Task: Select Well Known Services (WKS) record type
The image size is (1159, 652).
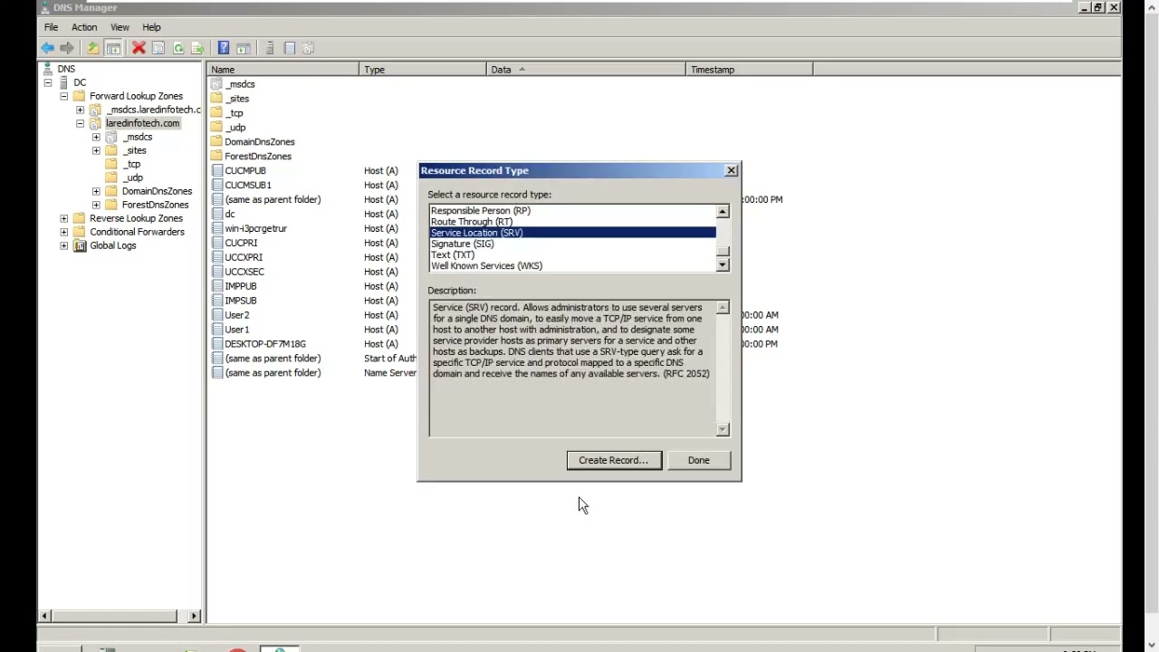Action: (572, 265)
